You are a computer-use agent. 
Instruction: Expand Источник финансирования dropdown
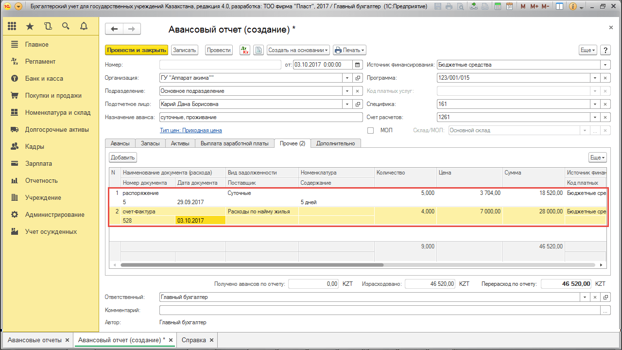coord(605,65)
